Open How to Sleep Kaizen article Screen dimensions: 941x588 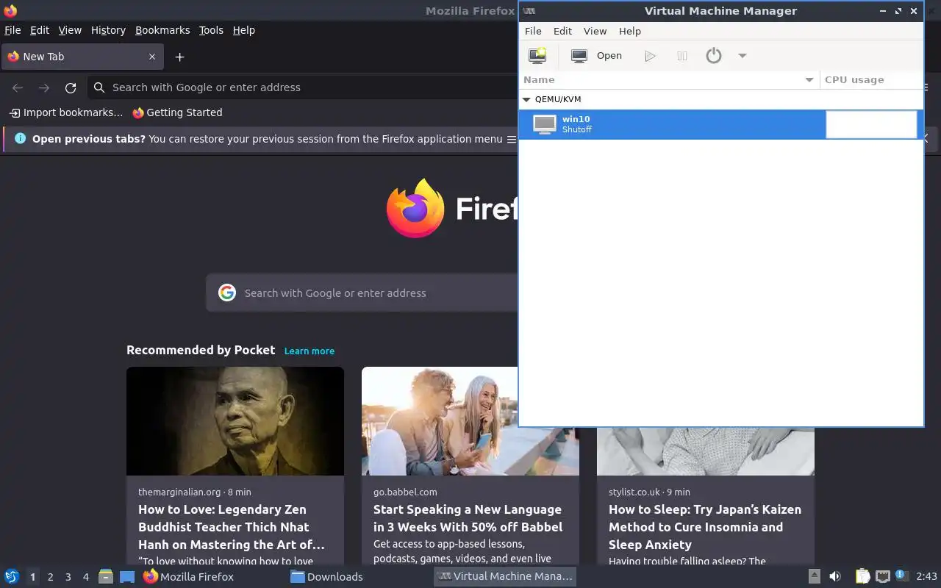tap(705, 527)
